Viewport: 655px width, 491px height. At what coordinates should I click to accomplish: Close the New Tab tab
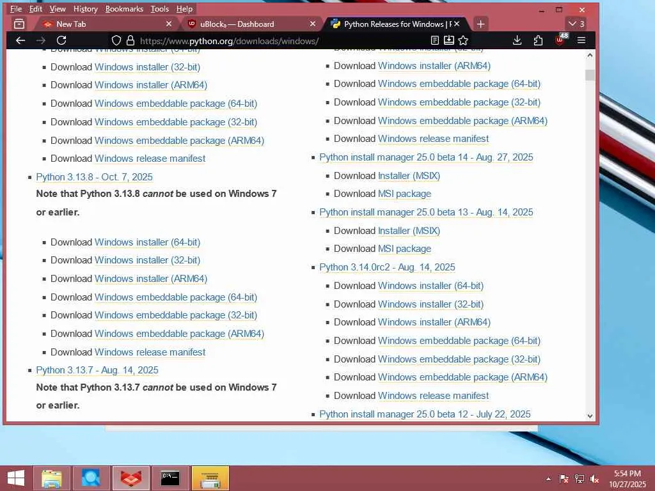[169, 24]
